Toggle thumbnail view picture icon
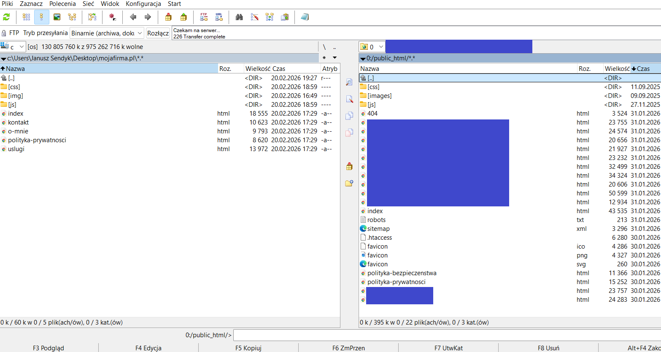 57,17
